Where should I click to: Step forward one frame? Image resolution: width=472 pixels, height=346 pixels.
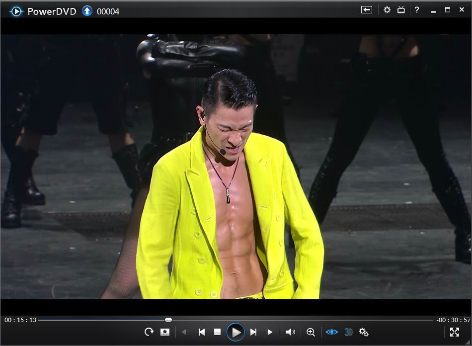click(x=269, y=332)
